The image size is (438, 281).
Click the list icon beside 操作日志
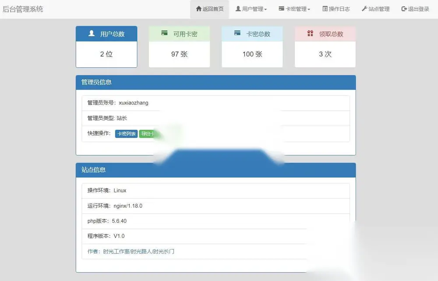pyautogui.click(x=325, y=9)
